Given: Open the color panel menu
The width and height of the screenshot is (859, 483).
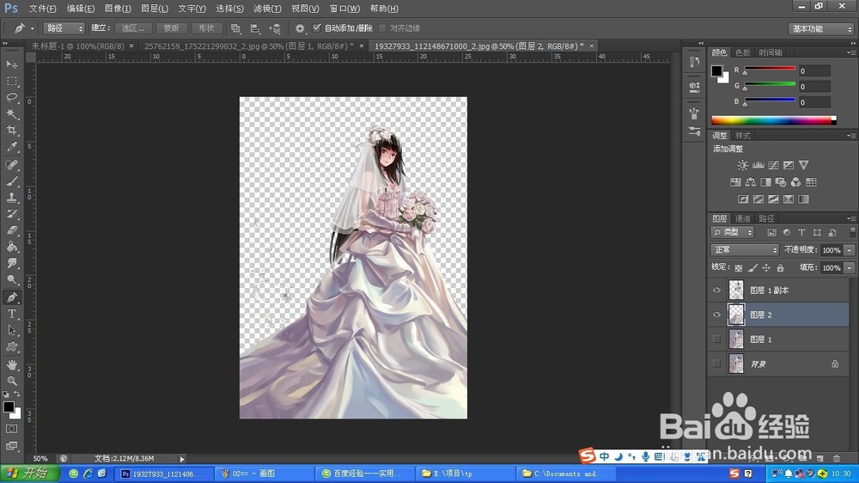Looking at the screenshot, I should 850,52.
